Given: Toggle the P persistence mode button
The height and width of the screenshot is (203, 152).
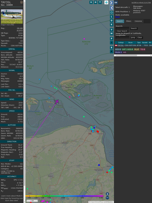Looking at the screenshot, I should [111, 38].
